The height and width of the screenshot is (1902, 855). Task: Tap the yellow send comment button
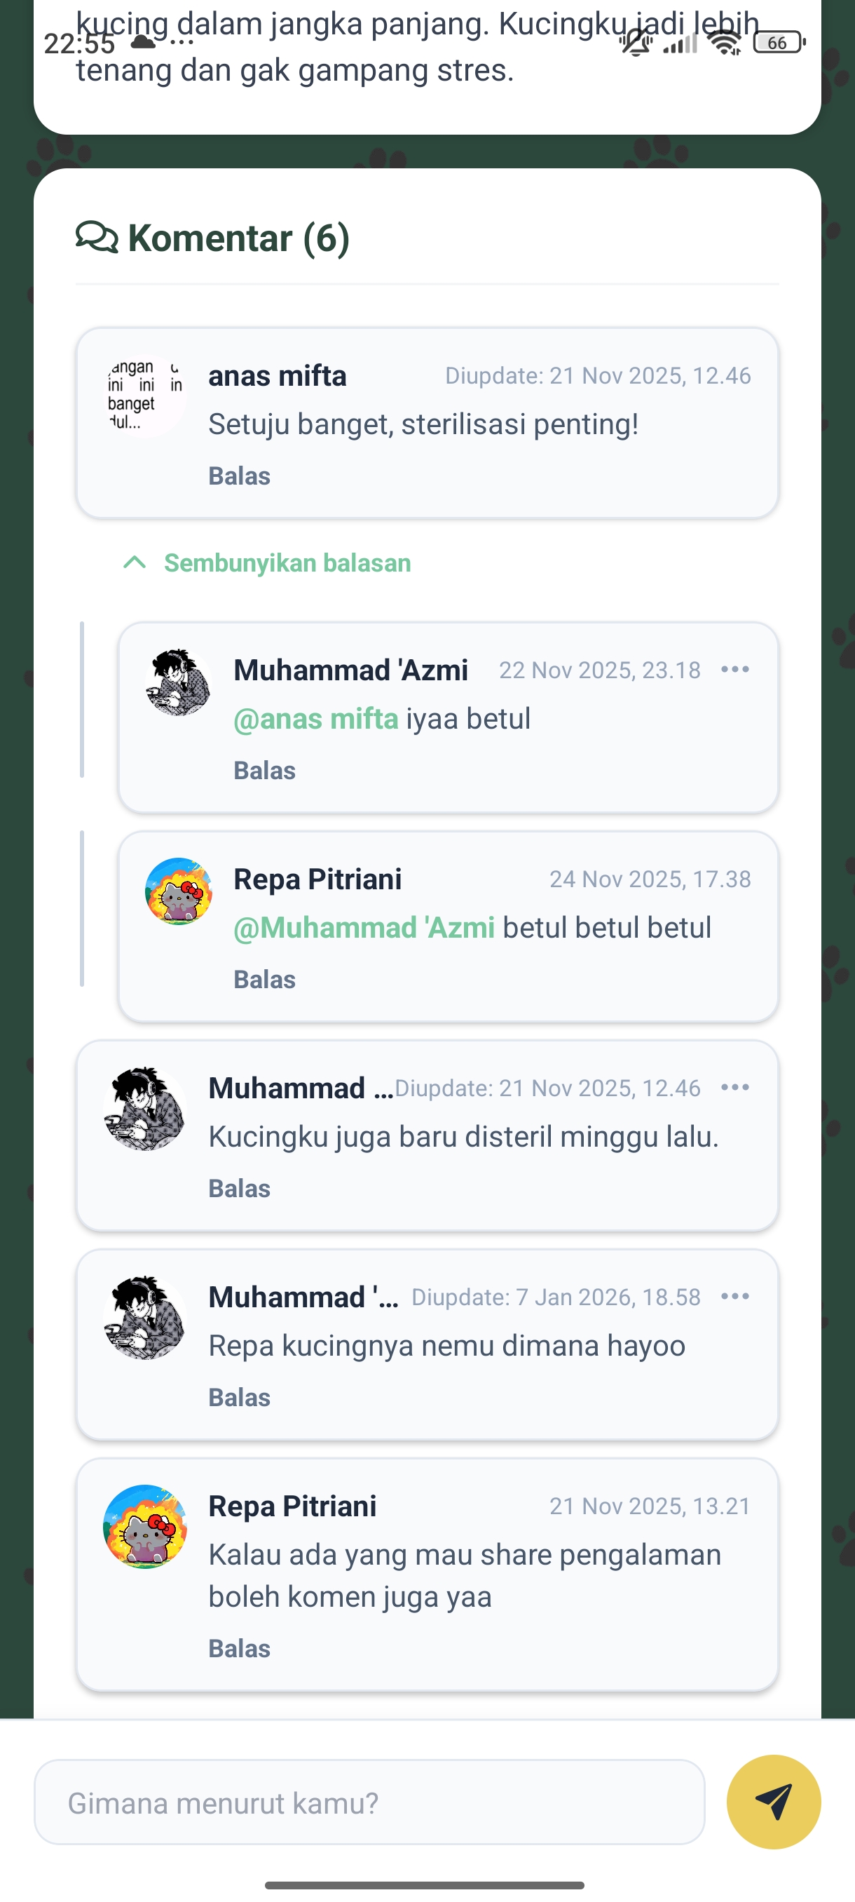click(x=773, y=1802)
